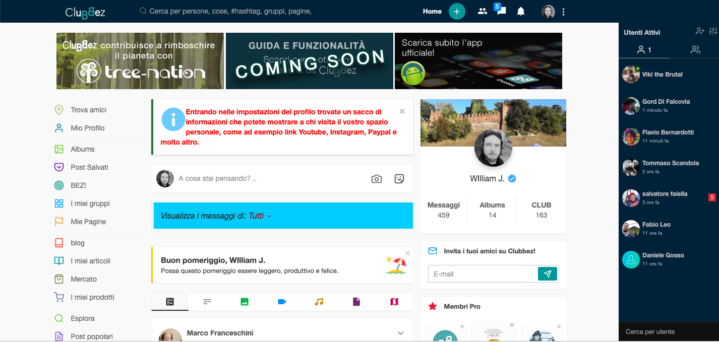Open WIlliam J. profile name

click(x=487, y=178)
